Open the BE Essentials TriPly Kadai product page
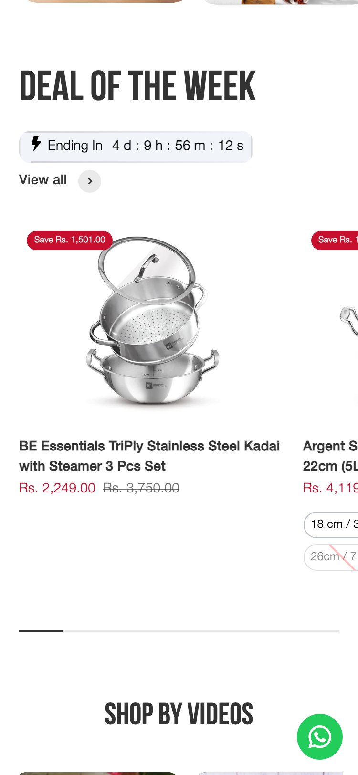The height and width of the screenshot is (775, 358). [x=149, y=456]
